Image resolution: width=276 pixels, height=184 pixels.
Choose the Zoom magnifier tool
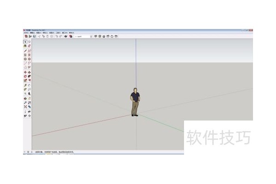pos(25,103)
